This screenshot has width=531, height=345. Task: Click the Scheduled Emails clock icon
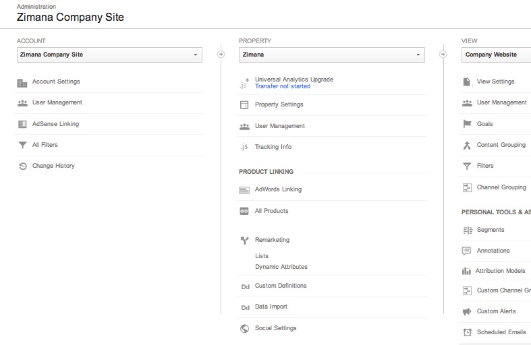(x=468, y=332)
